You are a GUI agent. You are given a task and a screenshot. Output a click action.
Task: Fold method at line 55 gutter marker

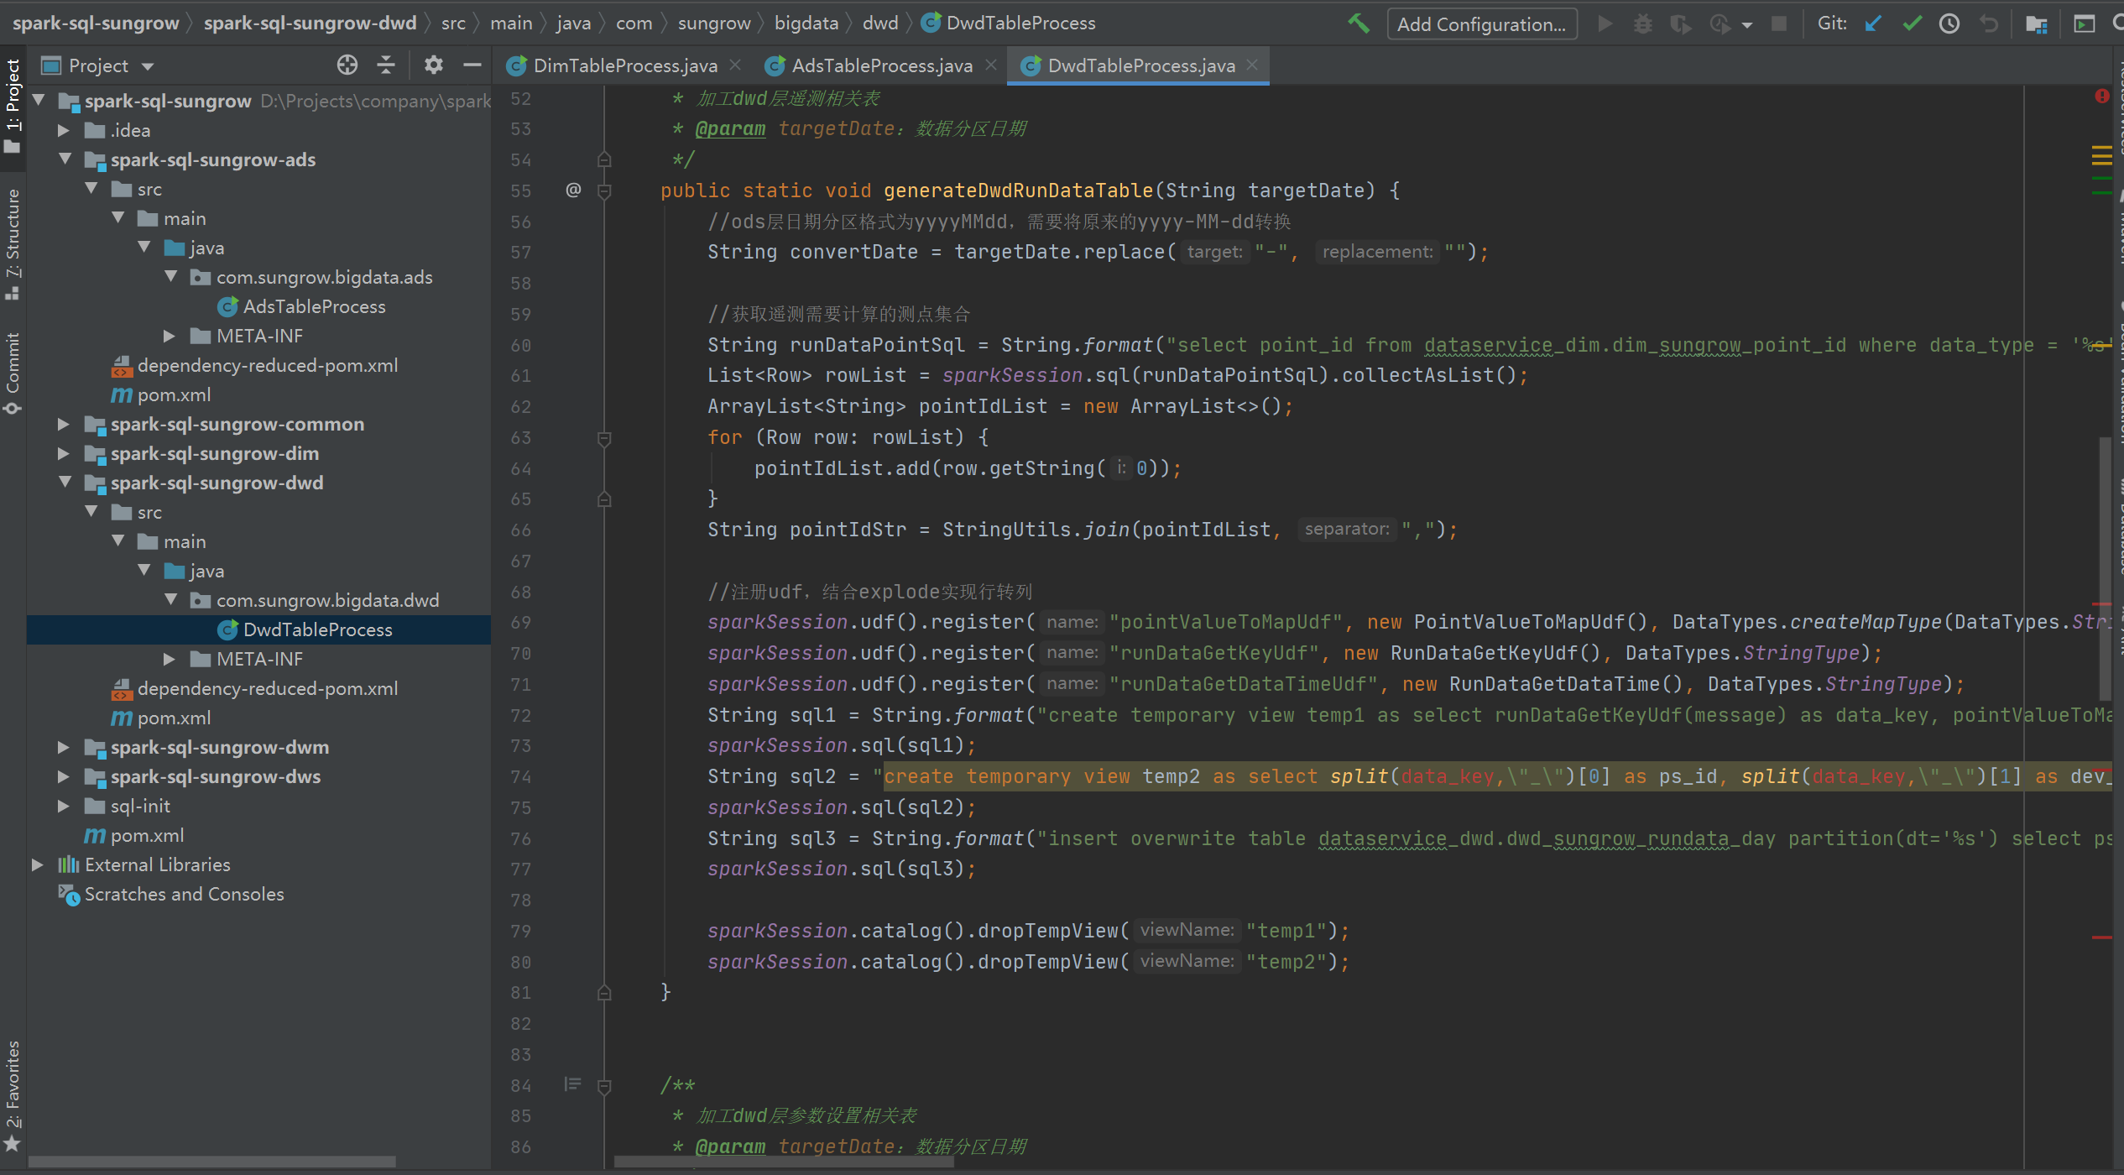click(603, 191)
